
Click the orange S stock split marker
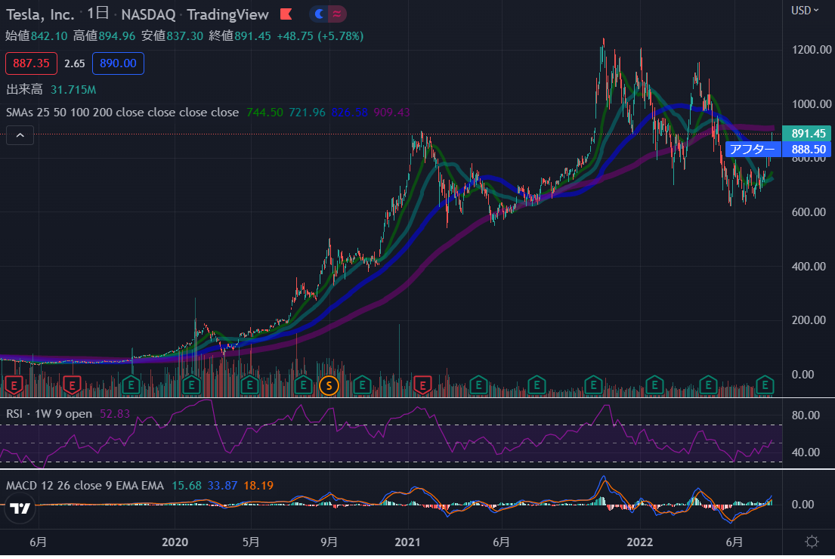pos(329,385)
